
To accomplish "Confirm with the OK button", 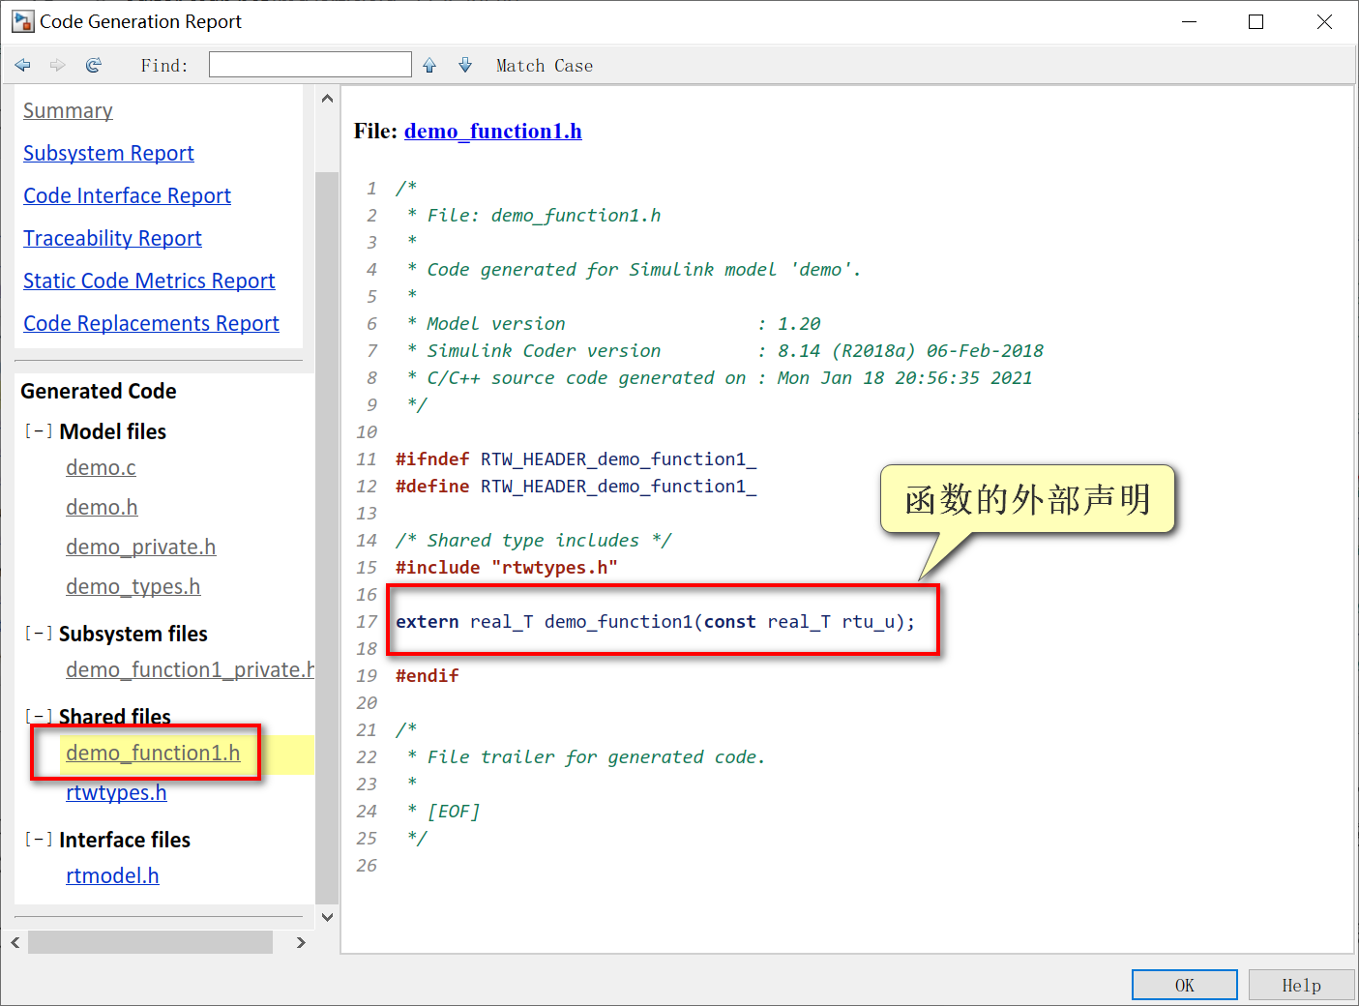I will pyautogui.click(x=1184, y=984).
